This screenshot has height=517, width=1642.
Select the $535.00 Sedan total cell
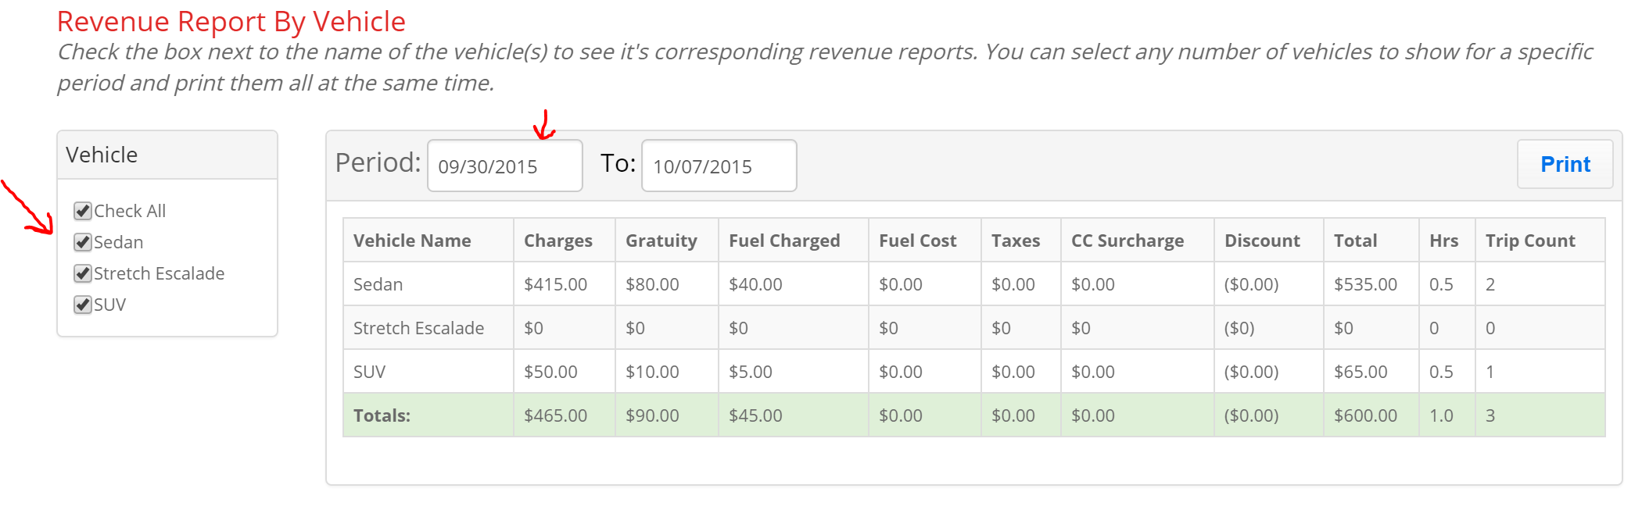1365,284
